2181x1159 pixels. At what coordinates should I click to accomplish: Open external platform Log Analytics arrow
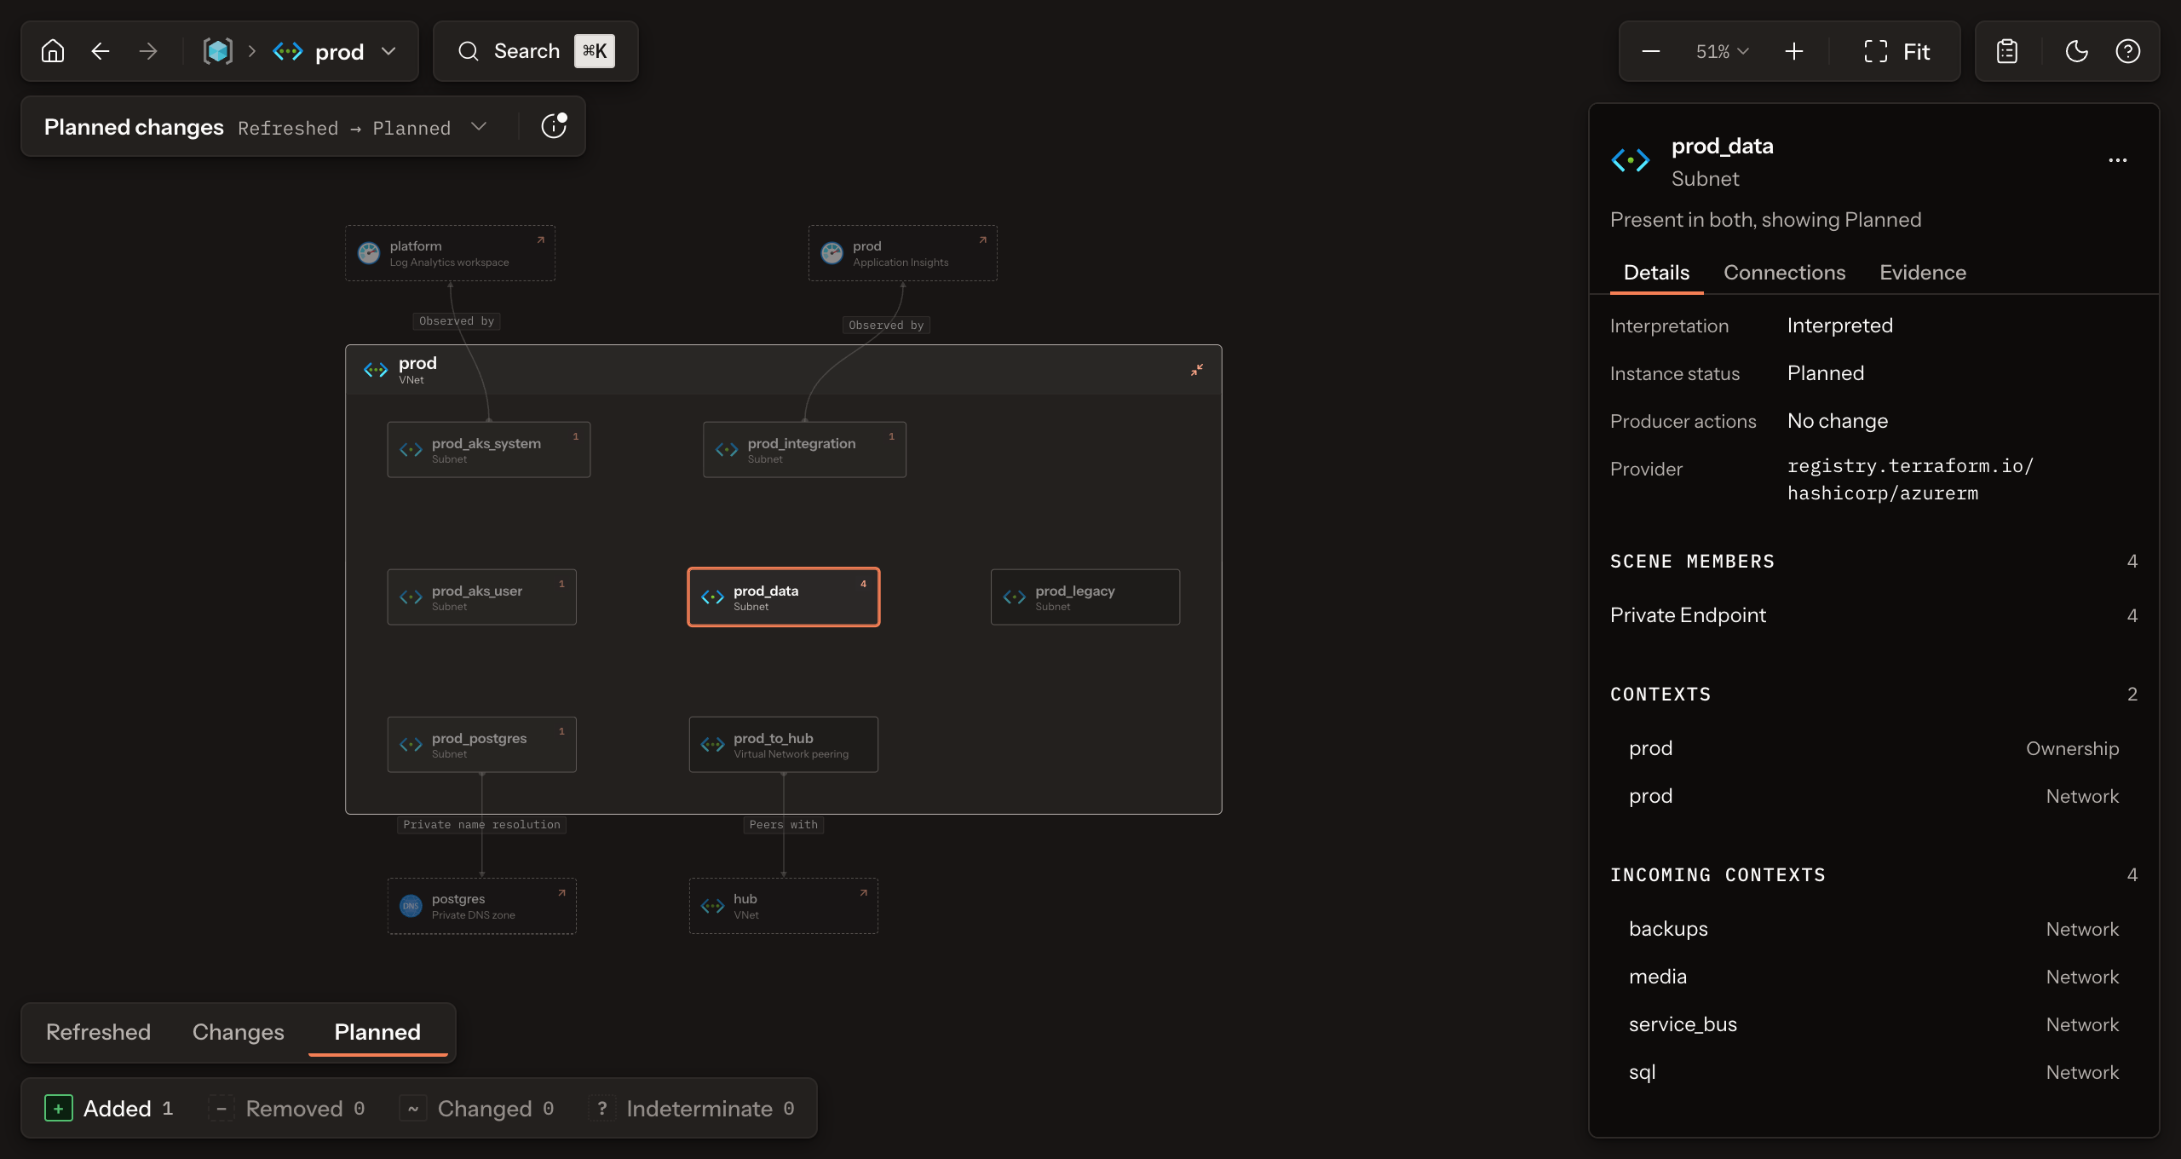click(540, 240)
